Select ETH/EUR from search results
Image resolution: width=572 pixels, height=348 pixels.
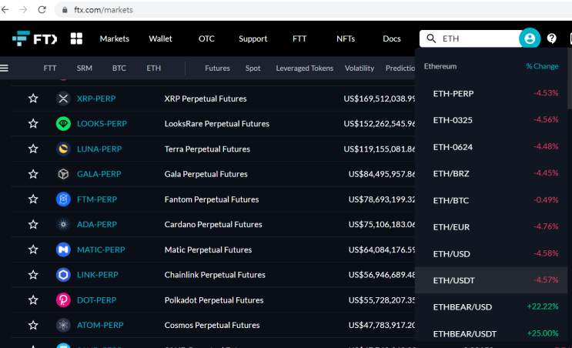pos(491,226)
